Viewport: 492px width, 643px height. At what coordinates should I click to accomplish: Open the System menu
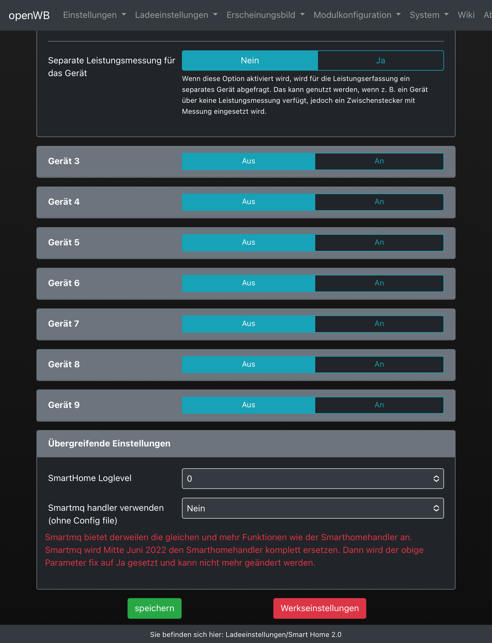429,15
